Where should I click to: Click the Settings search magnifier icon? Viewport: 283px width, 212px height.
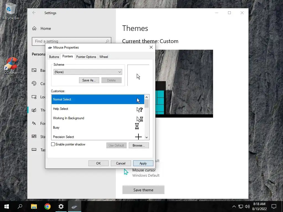pos(107,41)
